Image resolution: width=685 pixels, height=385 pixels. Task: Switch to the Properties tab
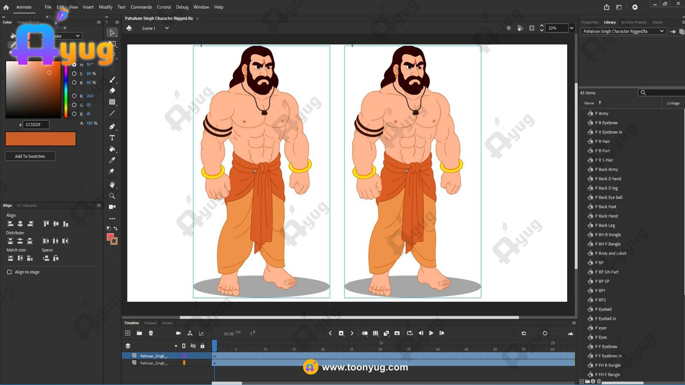pyautogui.click(x=590, y=22)
